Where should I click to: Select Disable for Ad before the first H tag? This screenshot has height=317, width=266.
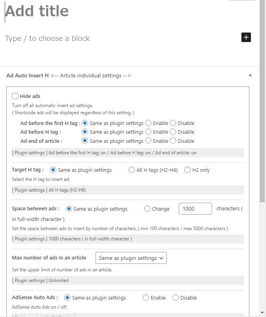click(173, 123)
